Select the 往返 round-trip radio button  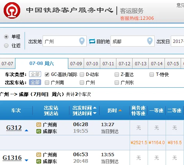[6, 45]
